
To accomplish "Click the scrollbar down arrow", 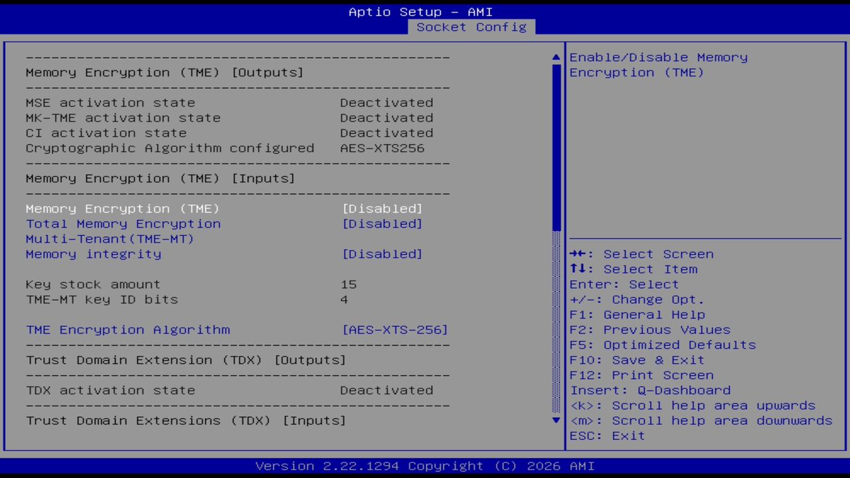I will coord(555,420).
